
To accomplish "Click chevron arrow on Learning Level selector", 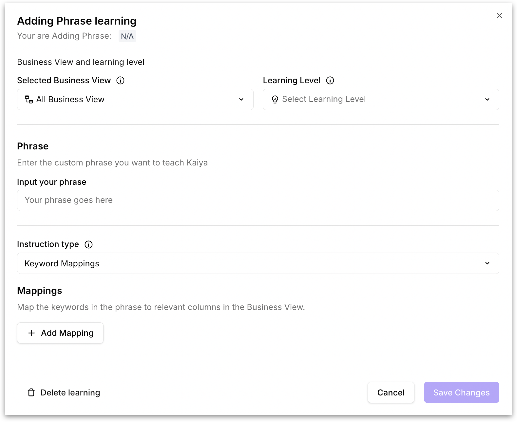I will pyautogui.click(x=487, y=100).
